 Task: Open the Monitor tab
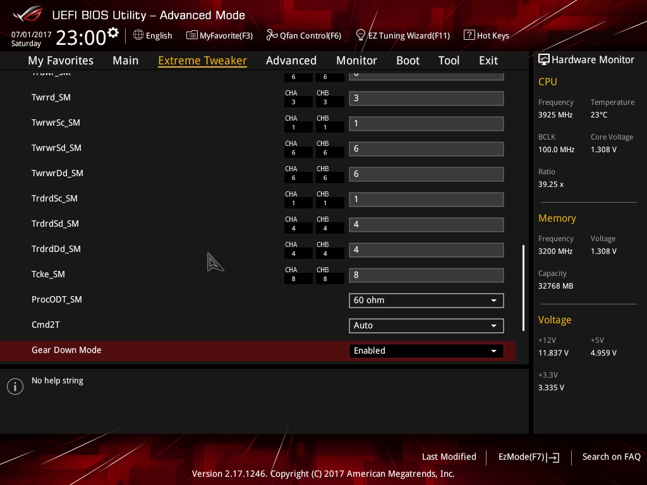pyautogui.click(x=356, y=61)
